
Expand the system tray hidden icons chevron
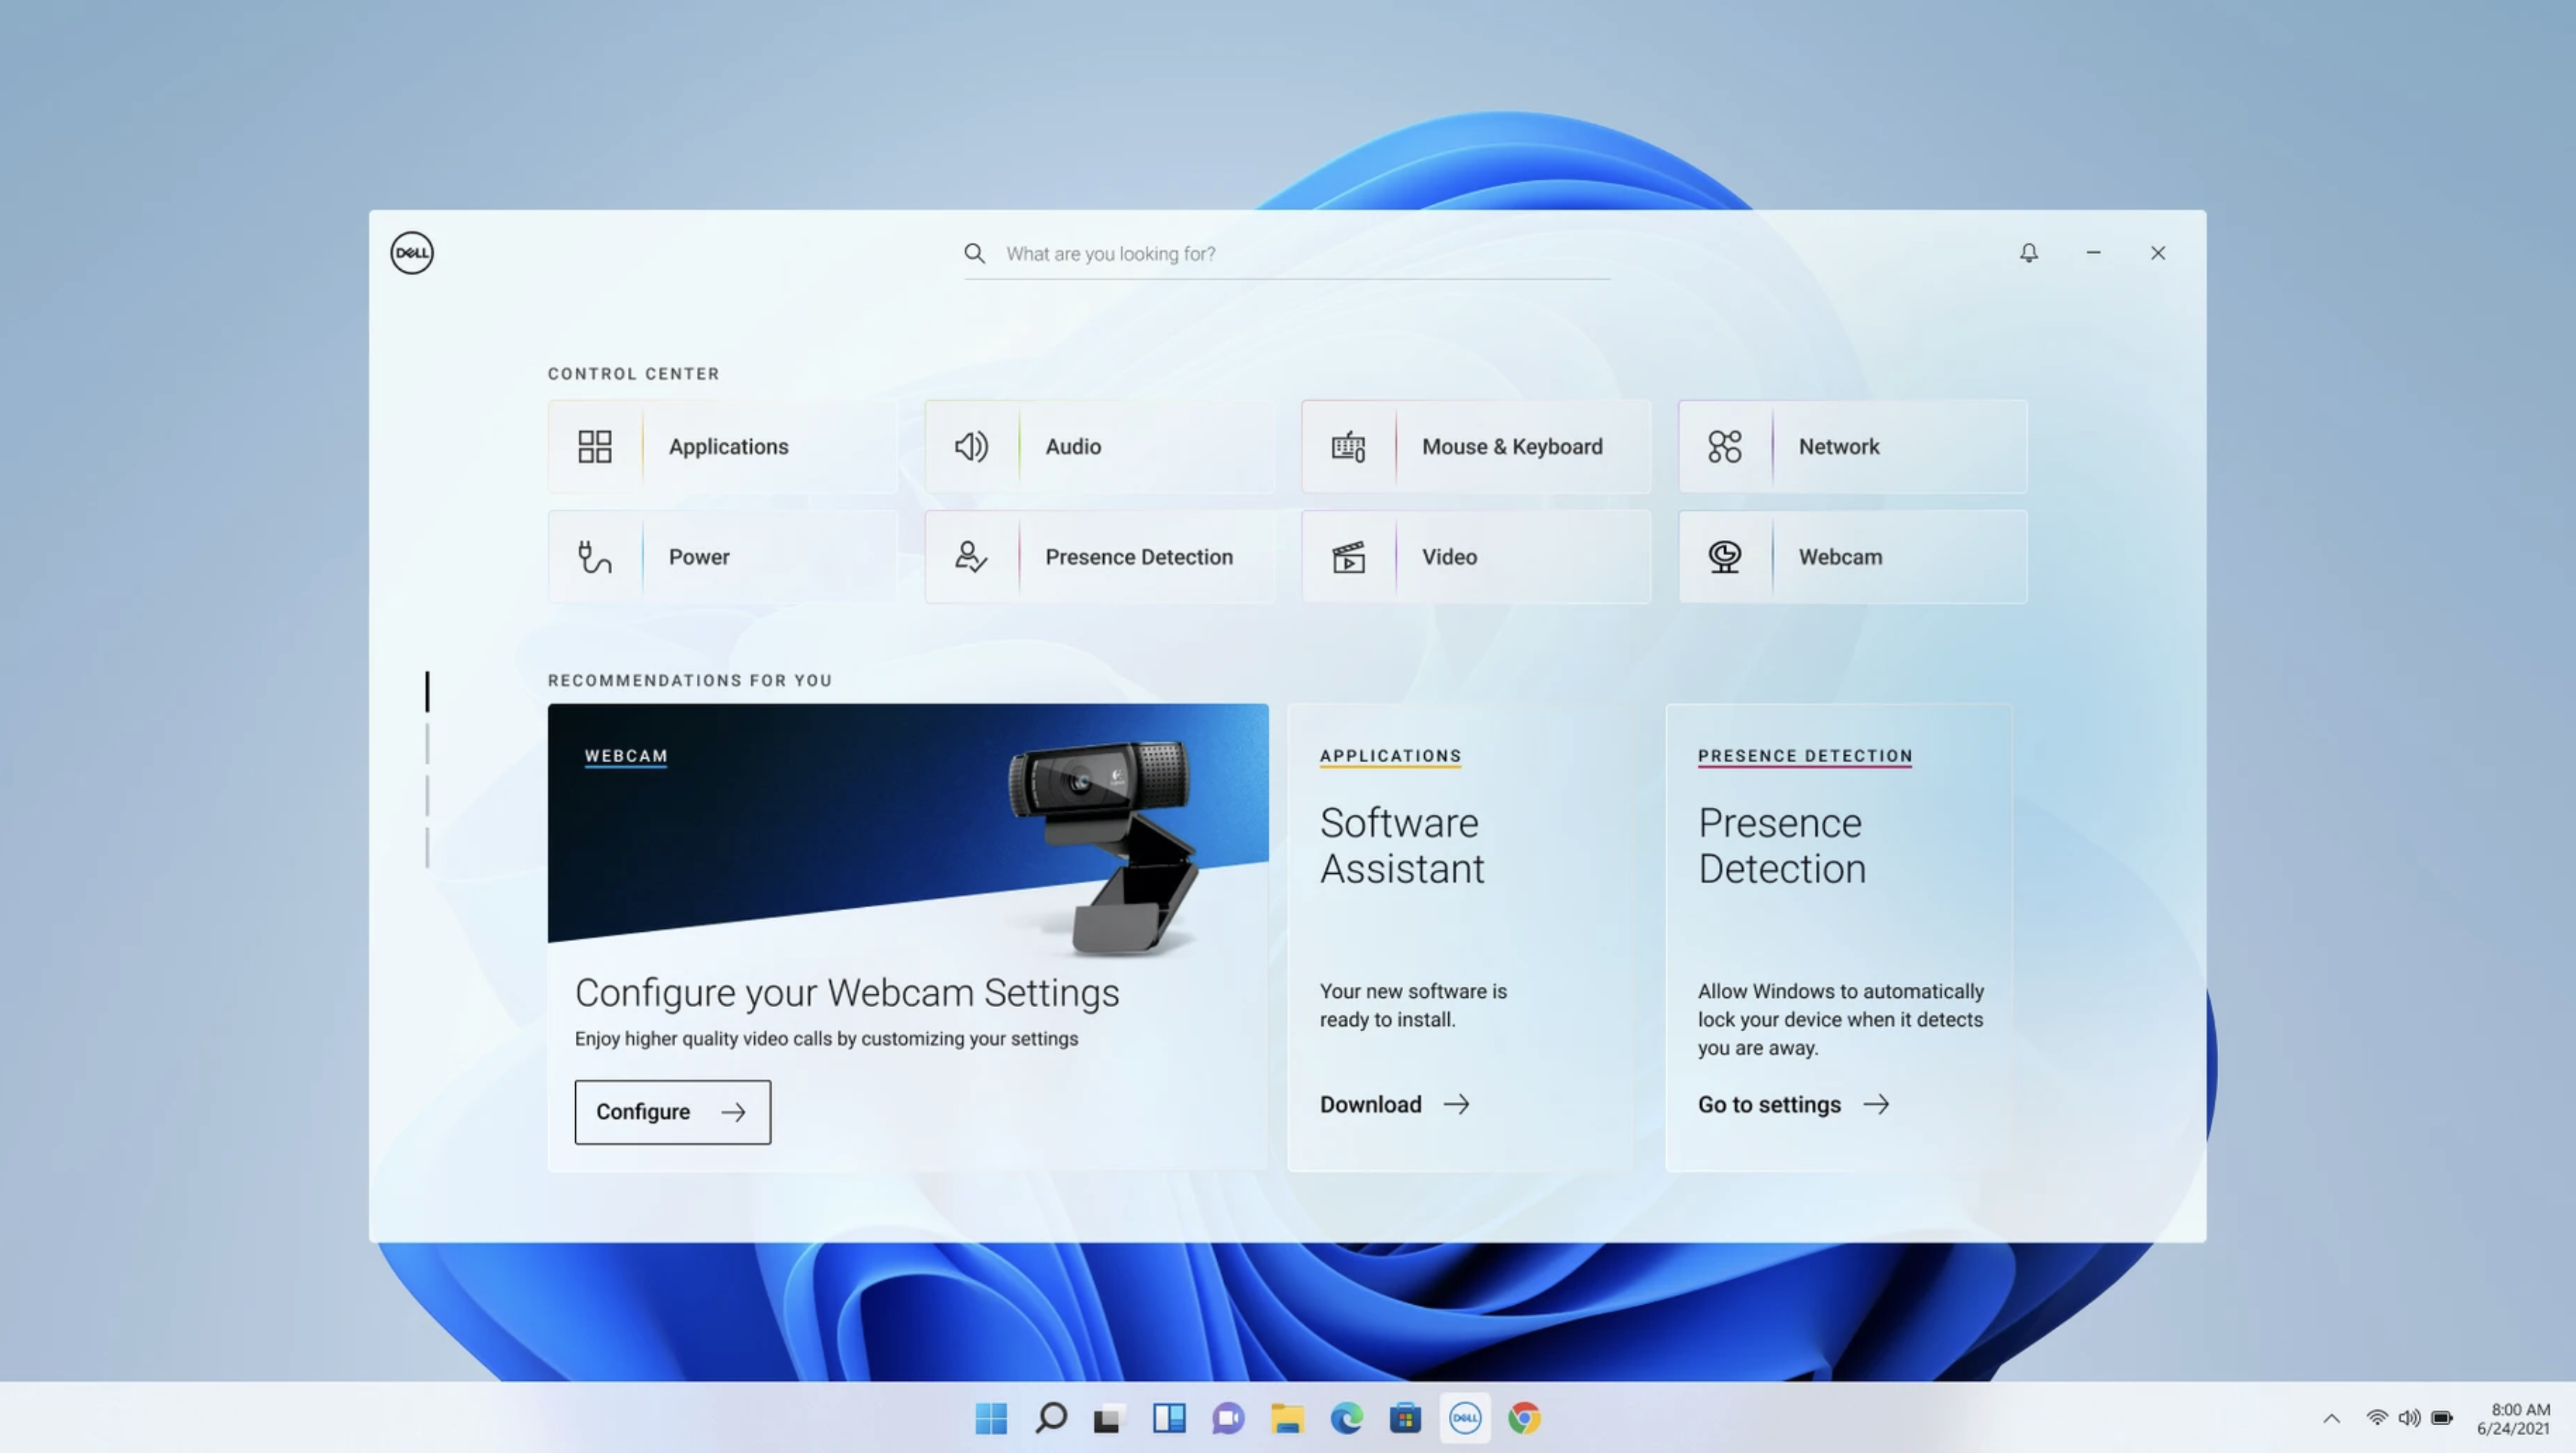click(2331, 1419)
